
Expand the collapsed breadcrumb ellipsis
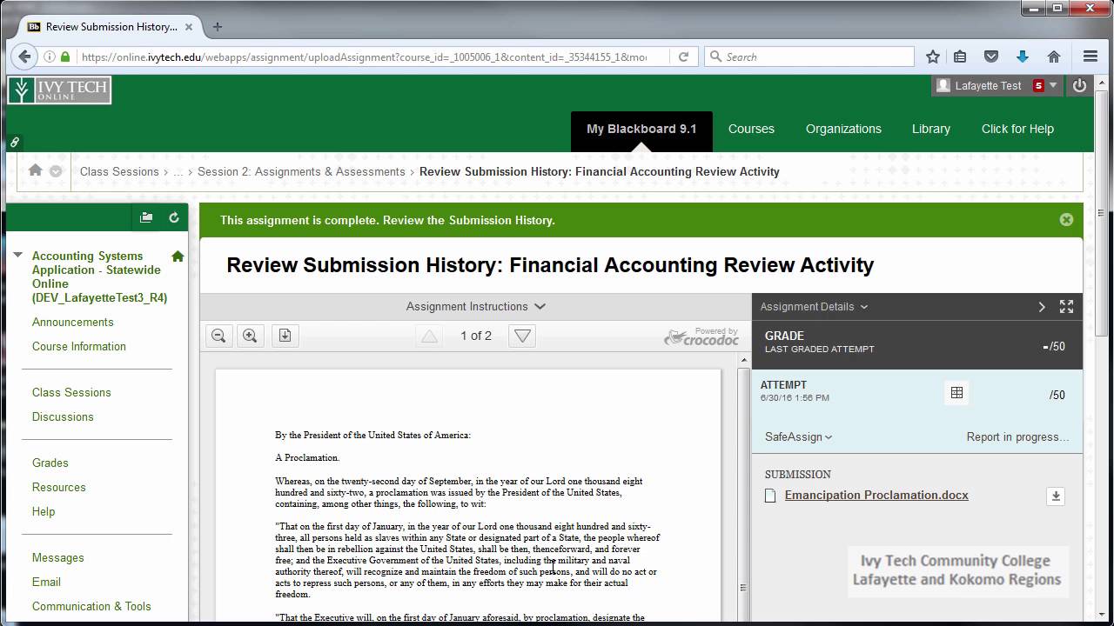(178, 171)
